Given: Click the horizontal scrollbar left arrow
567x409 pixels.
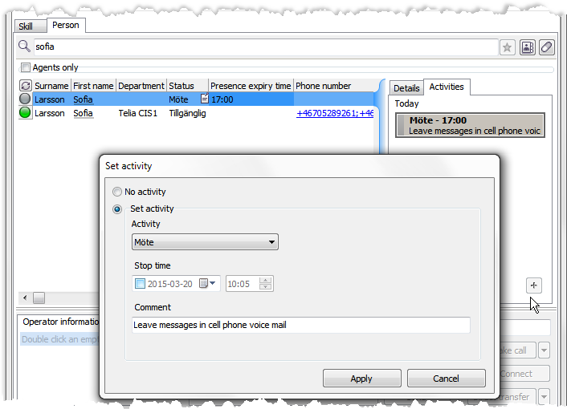Looking at the screenshot, I should point(24,298).
